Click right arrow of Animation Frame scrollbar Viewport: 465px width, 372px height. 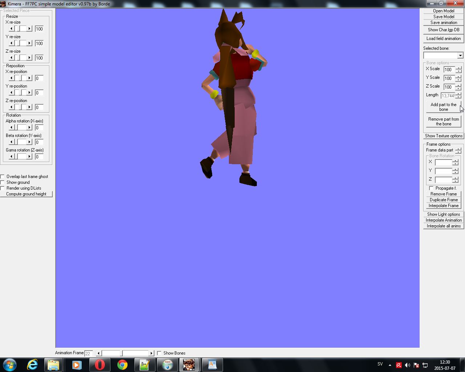[151, 353]
